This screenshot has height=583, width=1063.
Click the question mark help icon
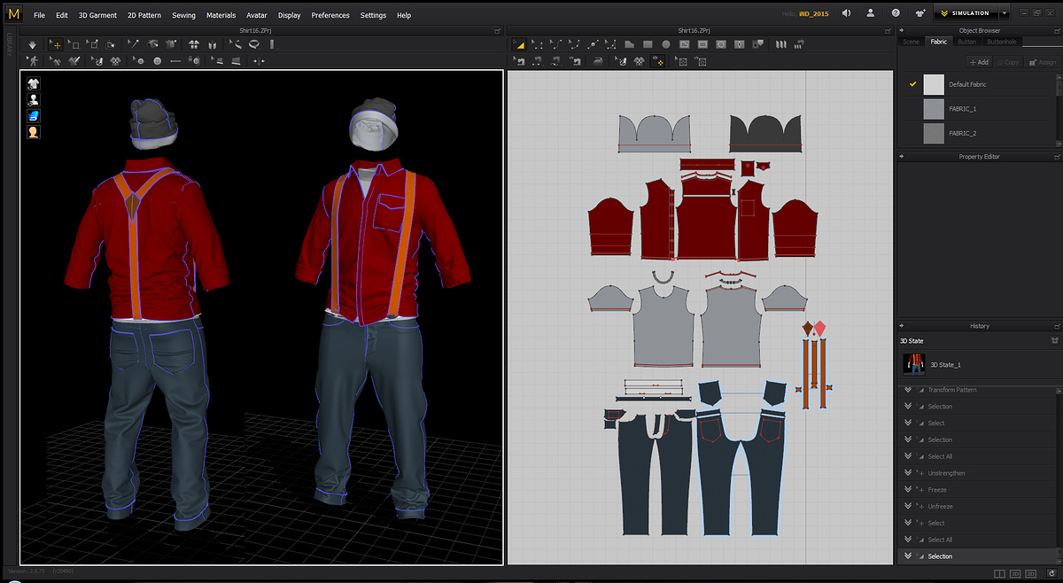tap(896, 13)
